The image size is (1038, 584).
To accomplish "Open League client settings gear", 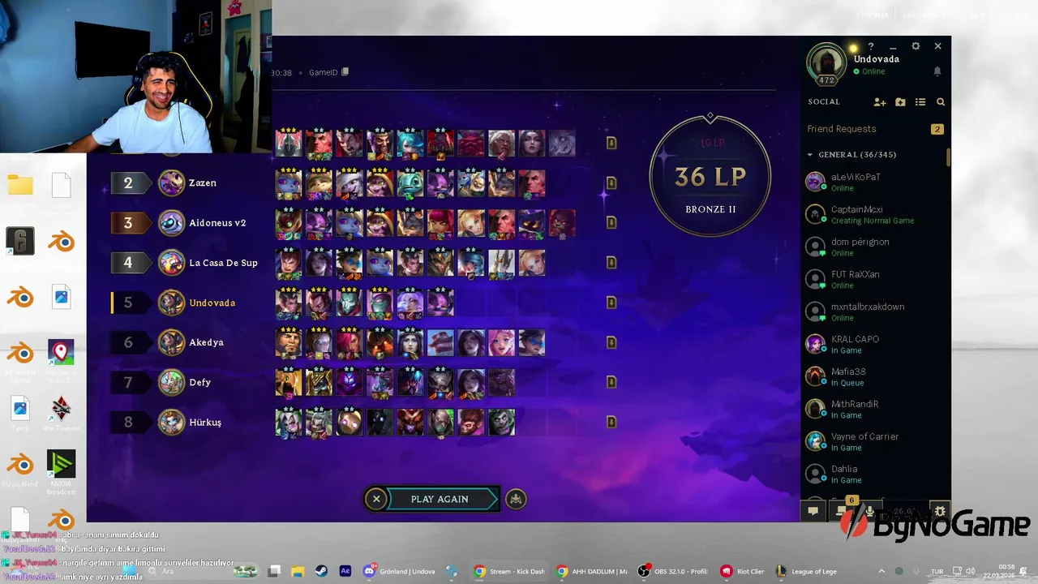I will pyautogui.click(x=916, y=46).
